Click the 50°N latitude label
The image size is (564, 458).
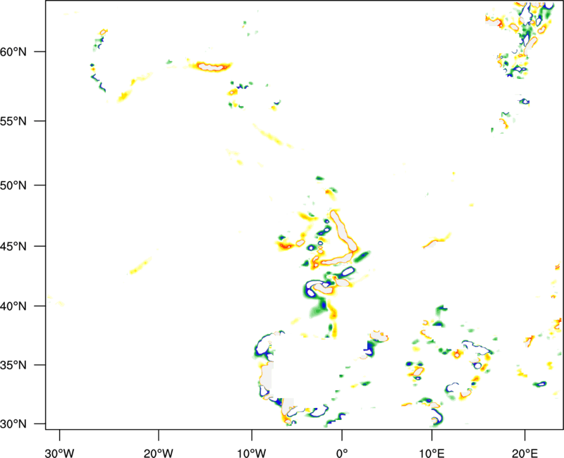[13, 185]
